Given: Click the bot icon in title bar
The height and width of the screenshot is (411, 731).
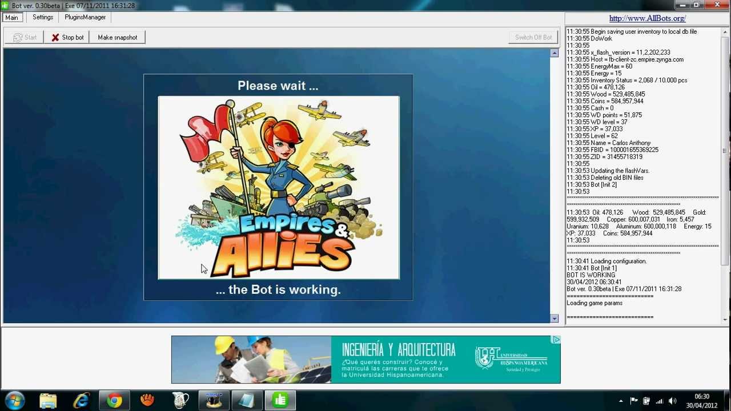Looking at the screenshot, I should tap(6, 5).
